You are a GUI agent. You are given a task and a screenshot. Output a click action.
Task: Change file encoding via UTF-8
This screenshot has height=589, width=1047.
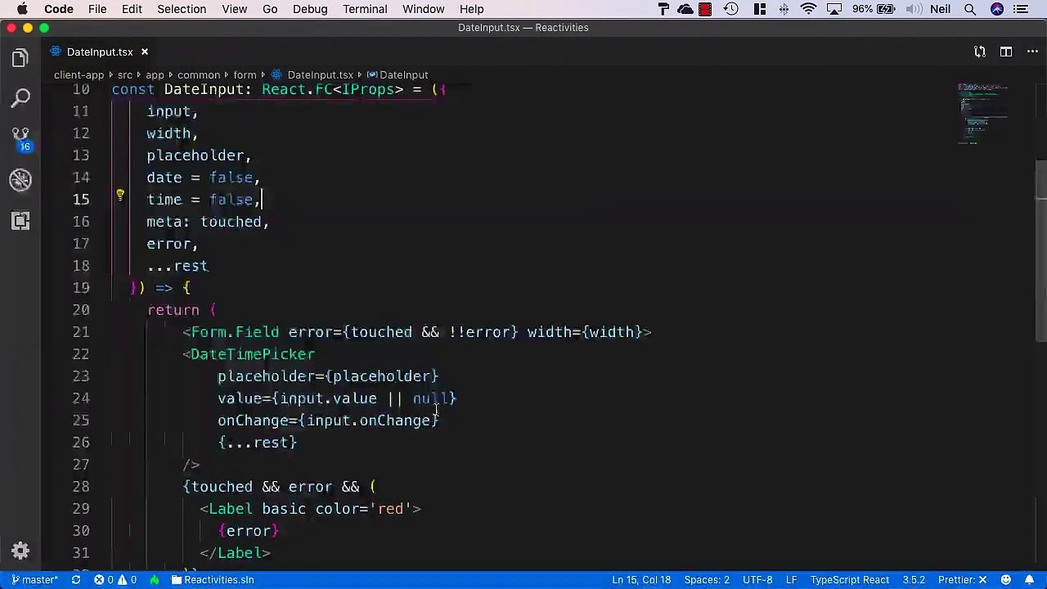tap(757, 580)
